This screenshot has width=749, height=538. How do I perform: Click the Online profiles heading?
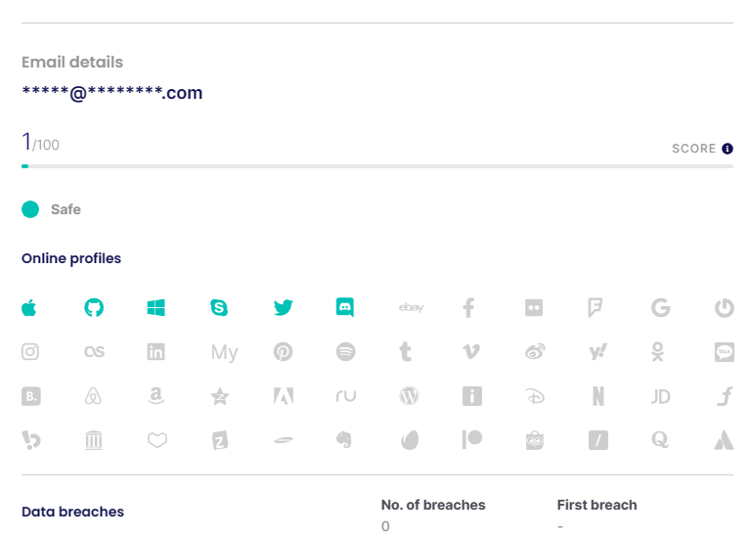pos(71,258)
